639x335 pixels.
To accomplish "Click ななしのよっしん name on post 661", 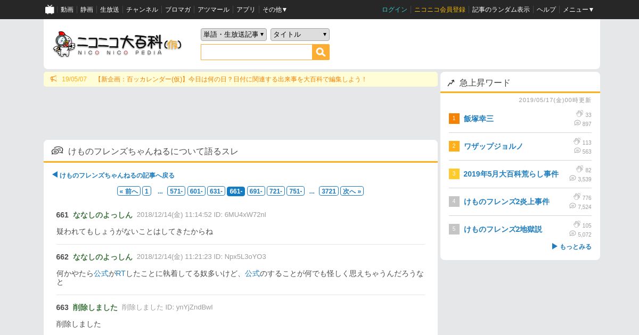I will 103,215.
